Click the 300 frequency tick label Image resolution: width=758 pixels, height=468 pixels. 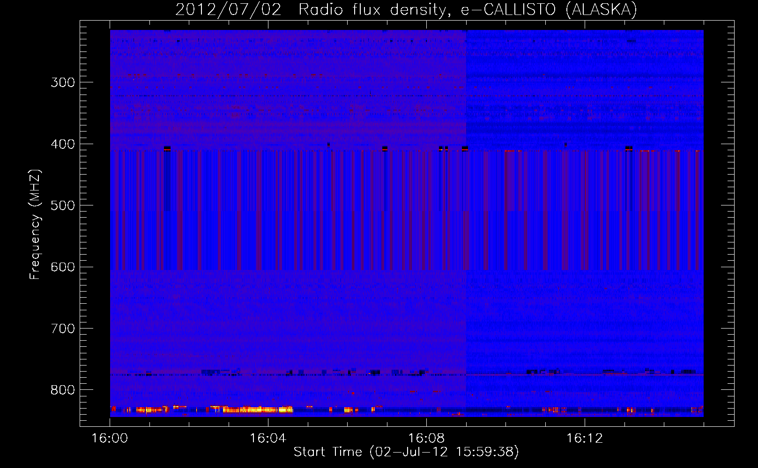pos(63,82)
